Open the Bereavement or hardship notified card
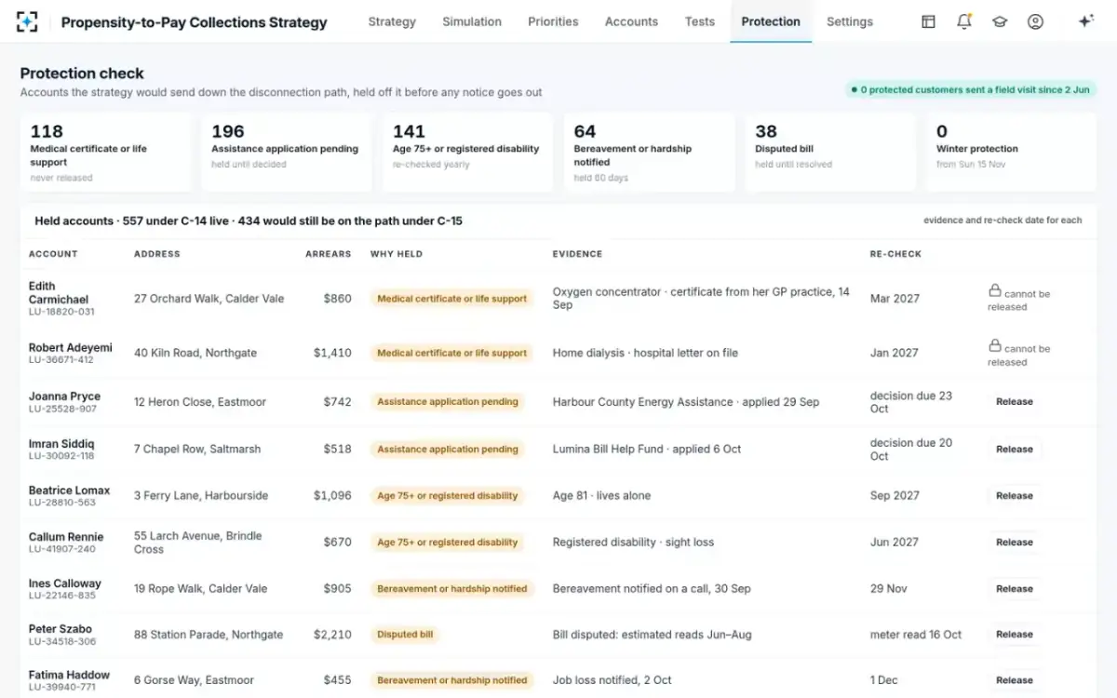Image resolution: width=1117 pixels, height=698 pixels. point(648,153)
